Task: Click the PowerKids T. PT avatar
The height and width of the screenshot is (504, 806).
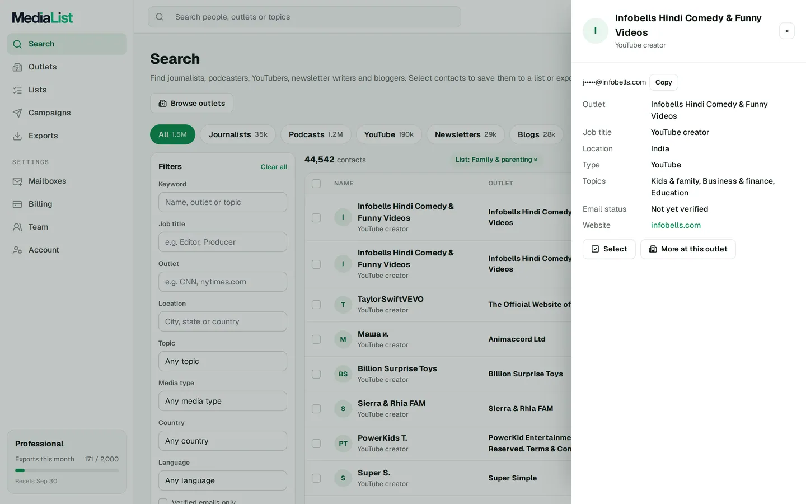Action: [x=343, y=444]
